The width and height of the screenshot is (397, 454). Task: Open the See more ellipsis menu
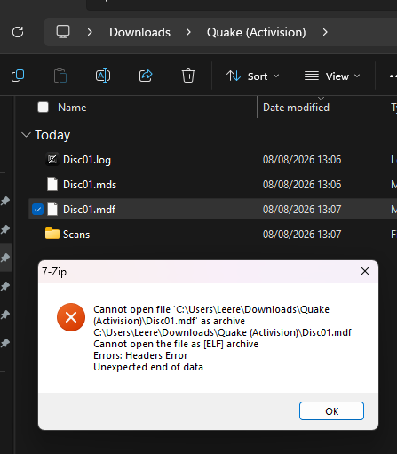(x=393, y=76)
